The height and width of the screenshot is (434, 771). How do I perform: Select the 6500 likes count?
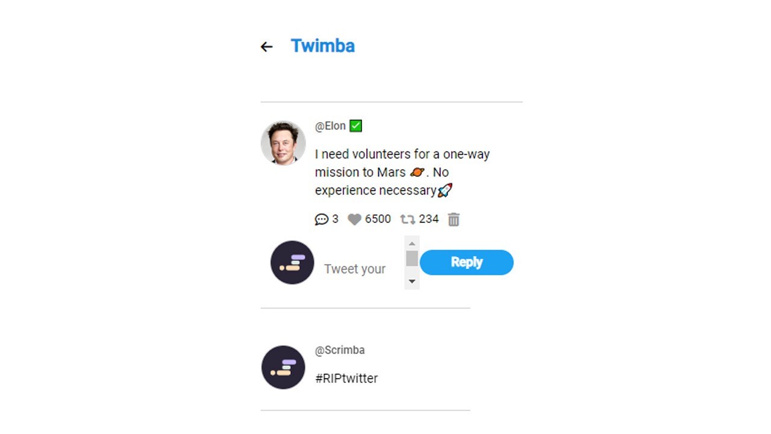point(378,219)
